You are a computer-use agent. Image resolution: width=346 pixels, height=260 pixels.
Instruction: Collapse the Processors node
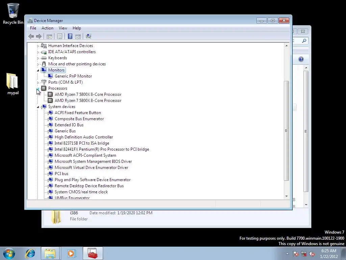pyautogui.click(x=38, y=89)
